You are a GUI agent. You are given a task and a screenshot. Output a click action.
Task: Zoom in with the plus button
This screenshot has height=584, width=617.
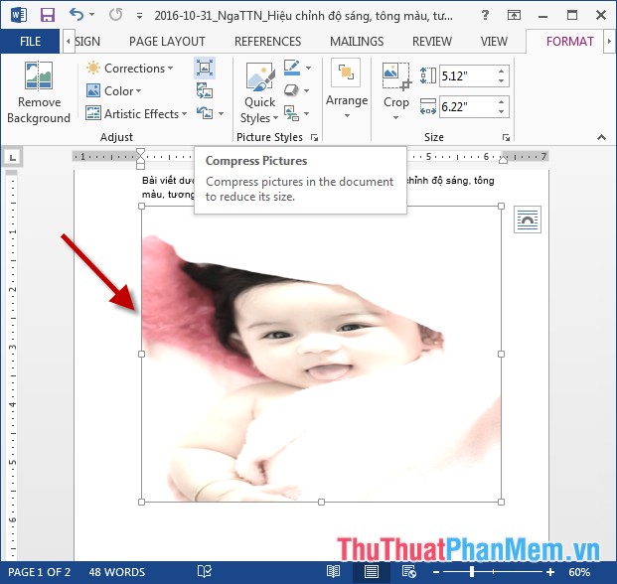pos(550,572)
